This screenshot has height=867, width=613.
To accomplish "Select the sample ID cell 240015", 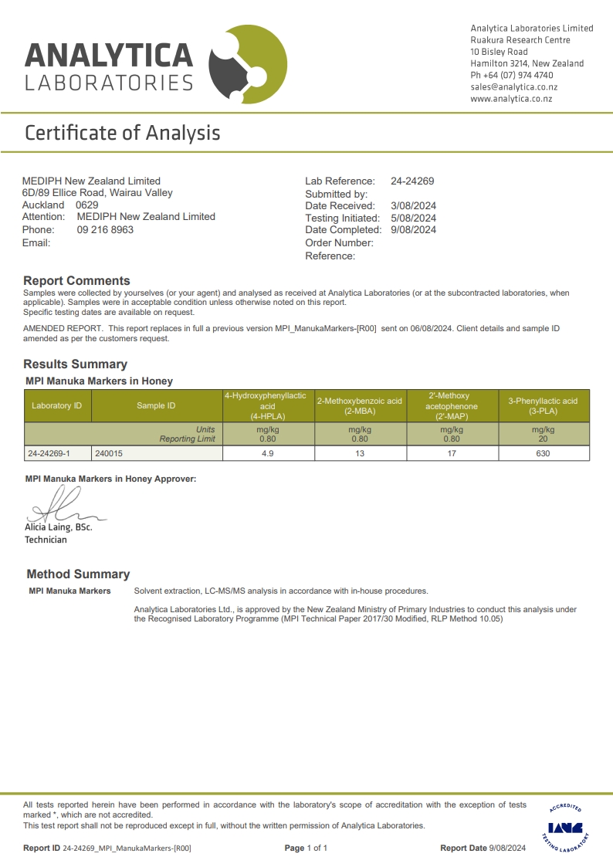I will click(157, 453).
